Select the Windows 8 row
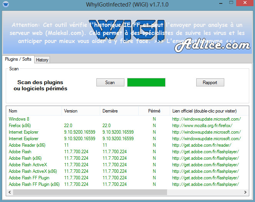The width and height of the screenshot is (255, 202). click(127, 119)
